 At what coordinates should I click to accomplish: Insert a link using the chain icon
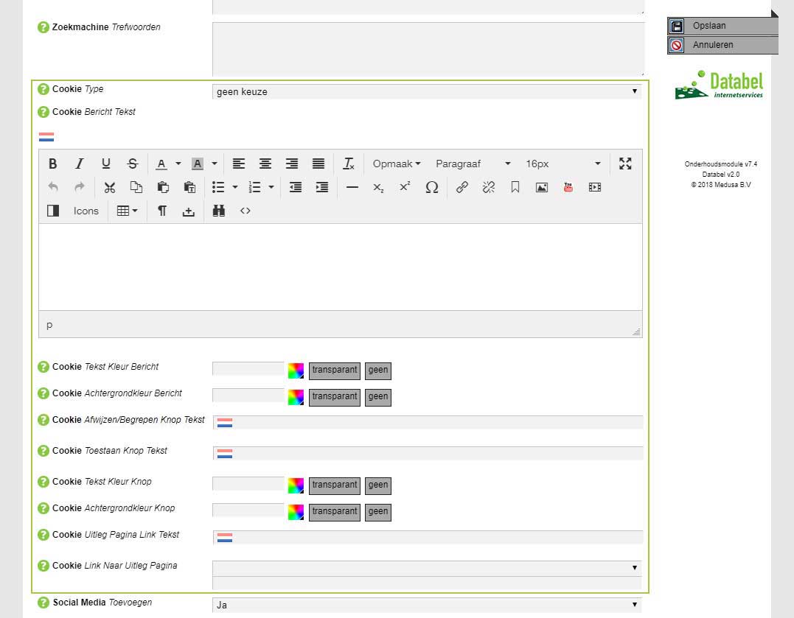click(x=462, y=187)
